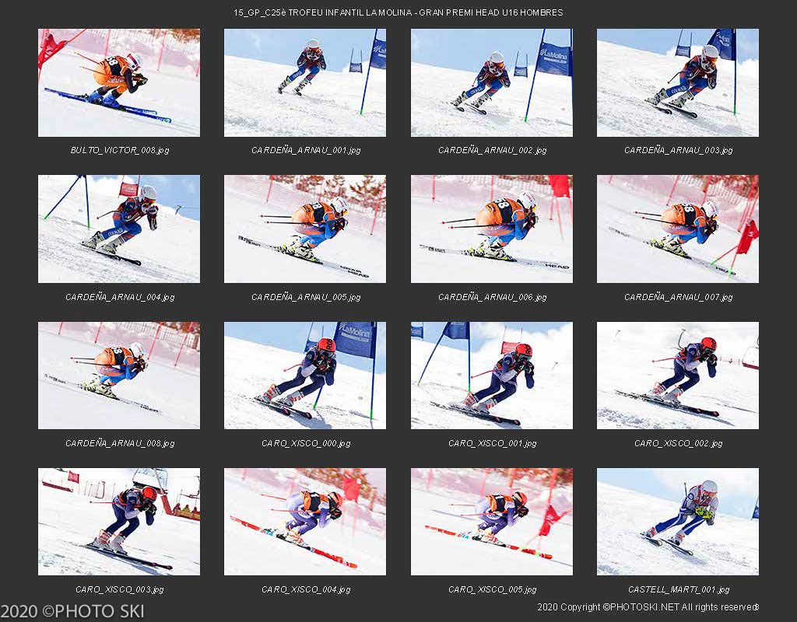Open the CARDEÑA_ARNAU_007.jpg photo
The height and width of the screenshot is (622, 797).
point(678,229)
